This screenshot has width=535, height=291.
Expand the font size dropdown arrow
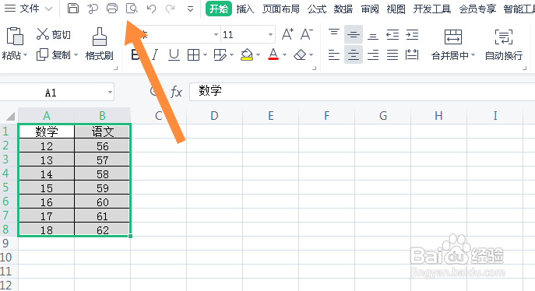(270, 34)
